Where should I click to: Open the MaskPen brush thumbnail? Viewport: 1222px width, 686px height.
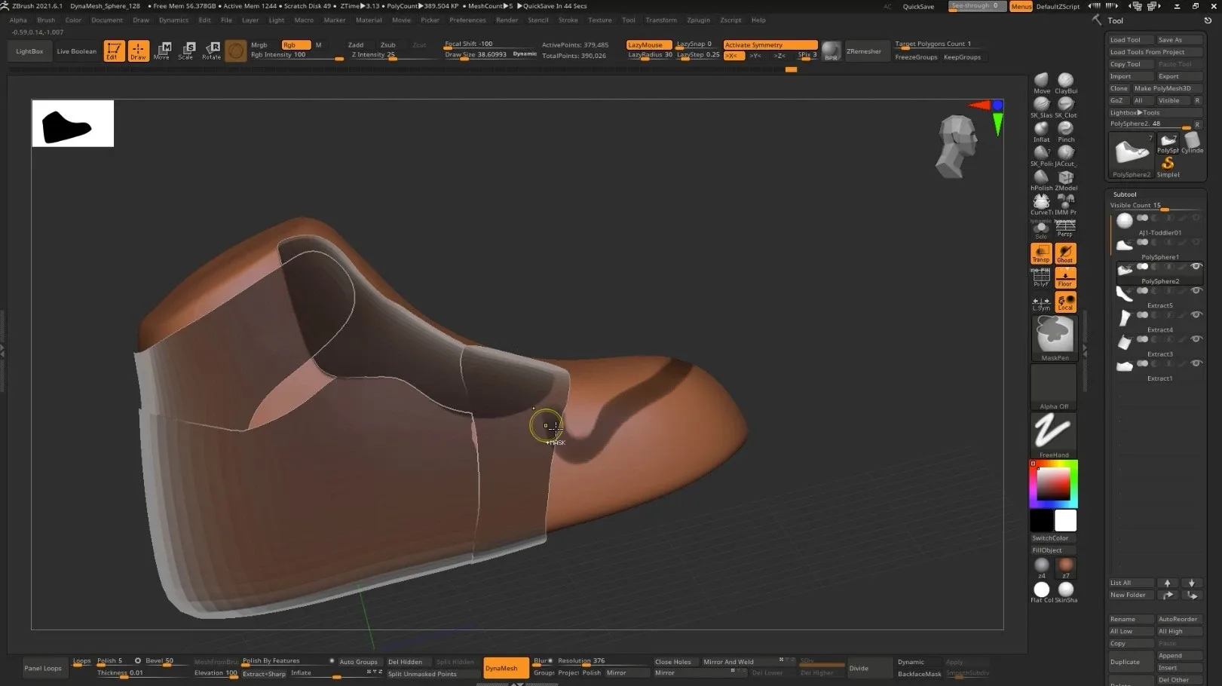(1055, 338)
